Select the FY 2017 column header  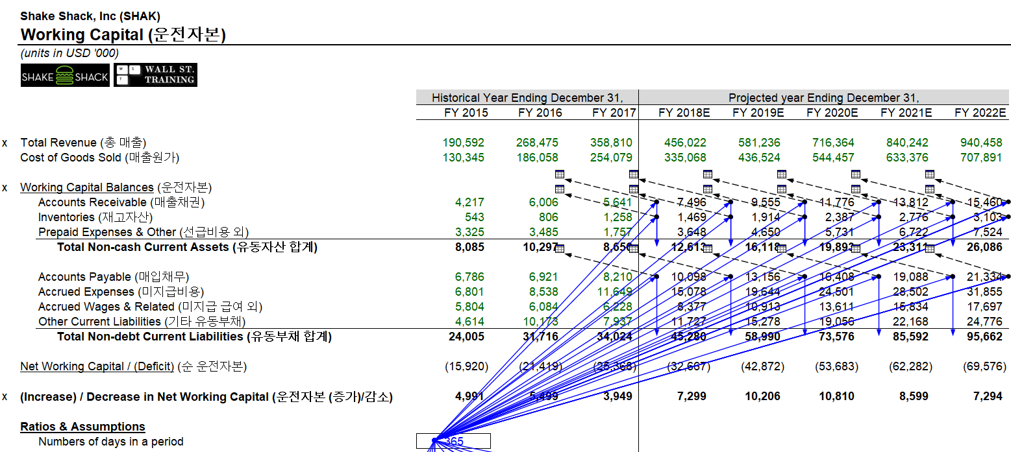point(614,113)
